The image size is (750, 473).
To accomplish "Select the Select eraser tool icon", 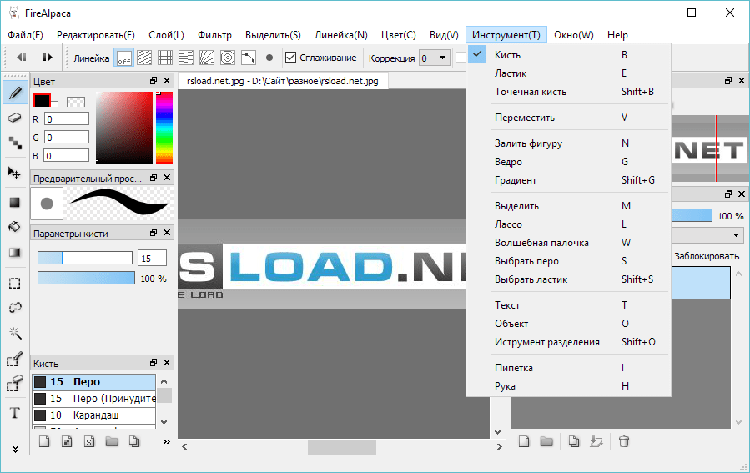I will point(15,384).
